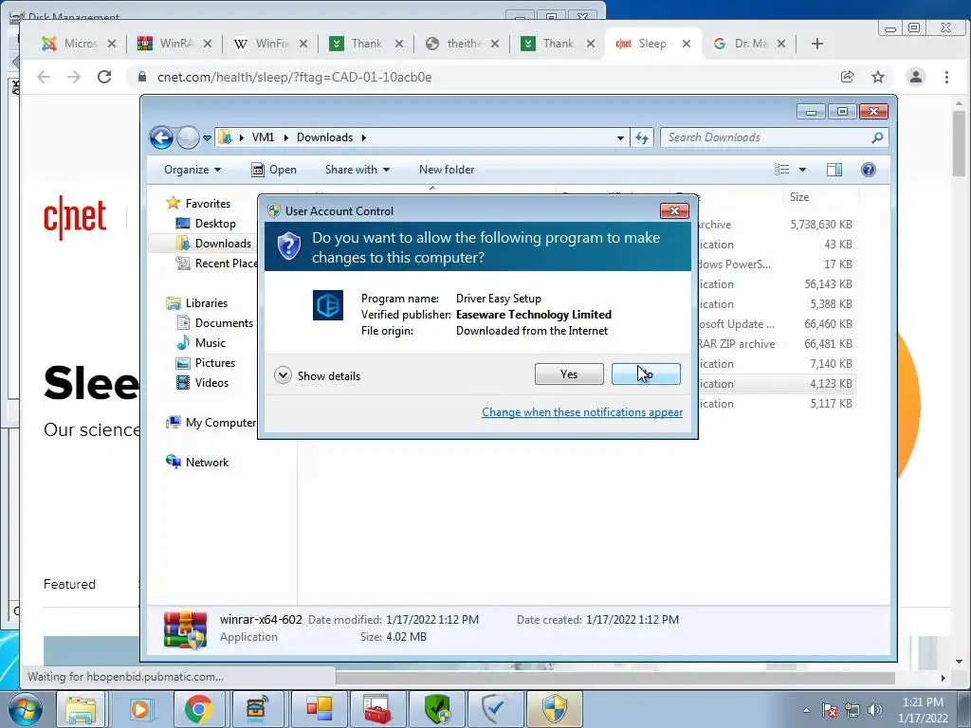Screen dimensions: 971x728
Task: Change the Explorer view mode icon
Action: pos(782,170)
